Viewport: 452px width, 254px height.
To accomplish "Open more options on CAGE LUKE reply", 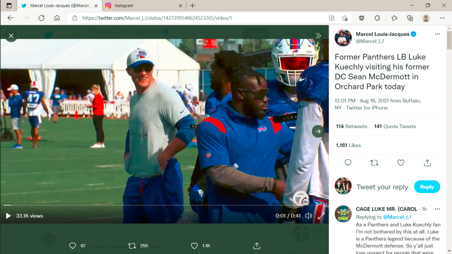I will click(437, 209).
